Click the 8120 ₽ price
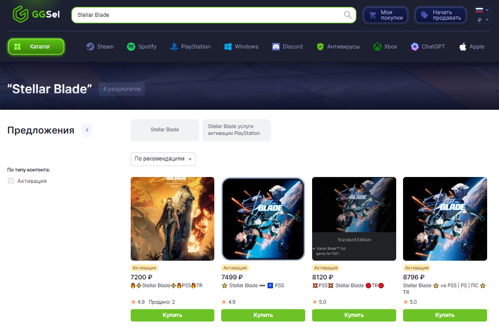The image size is (499, 327). (323, 277)
